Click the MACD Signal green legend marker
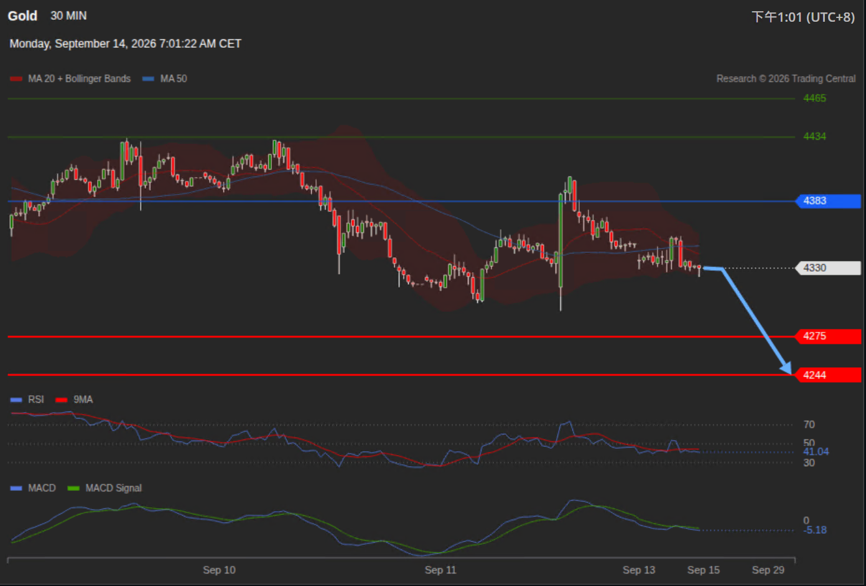Viewport: 866px width, 586px height. [x=73, y=488]
